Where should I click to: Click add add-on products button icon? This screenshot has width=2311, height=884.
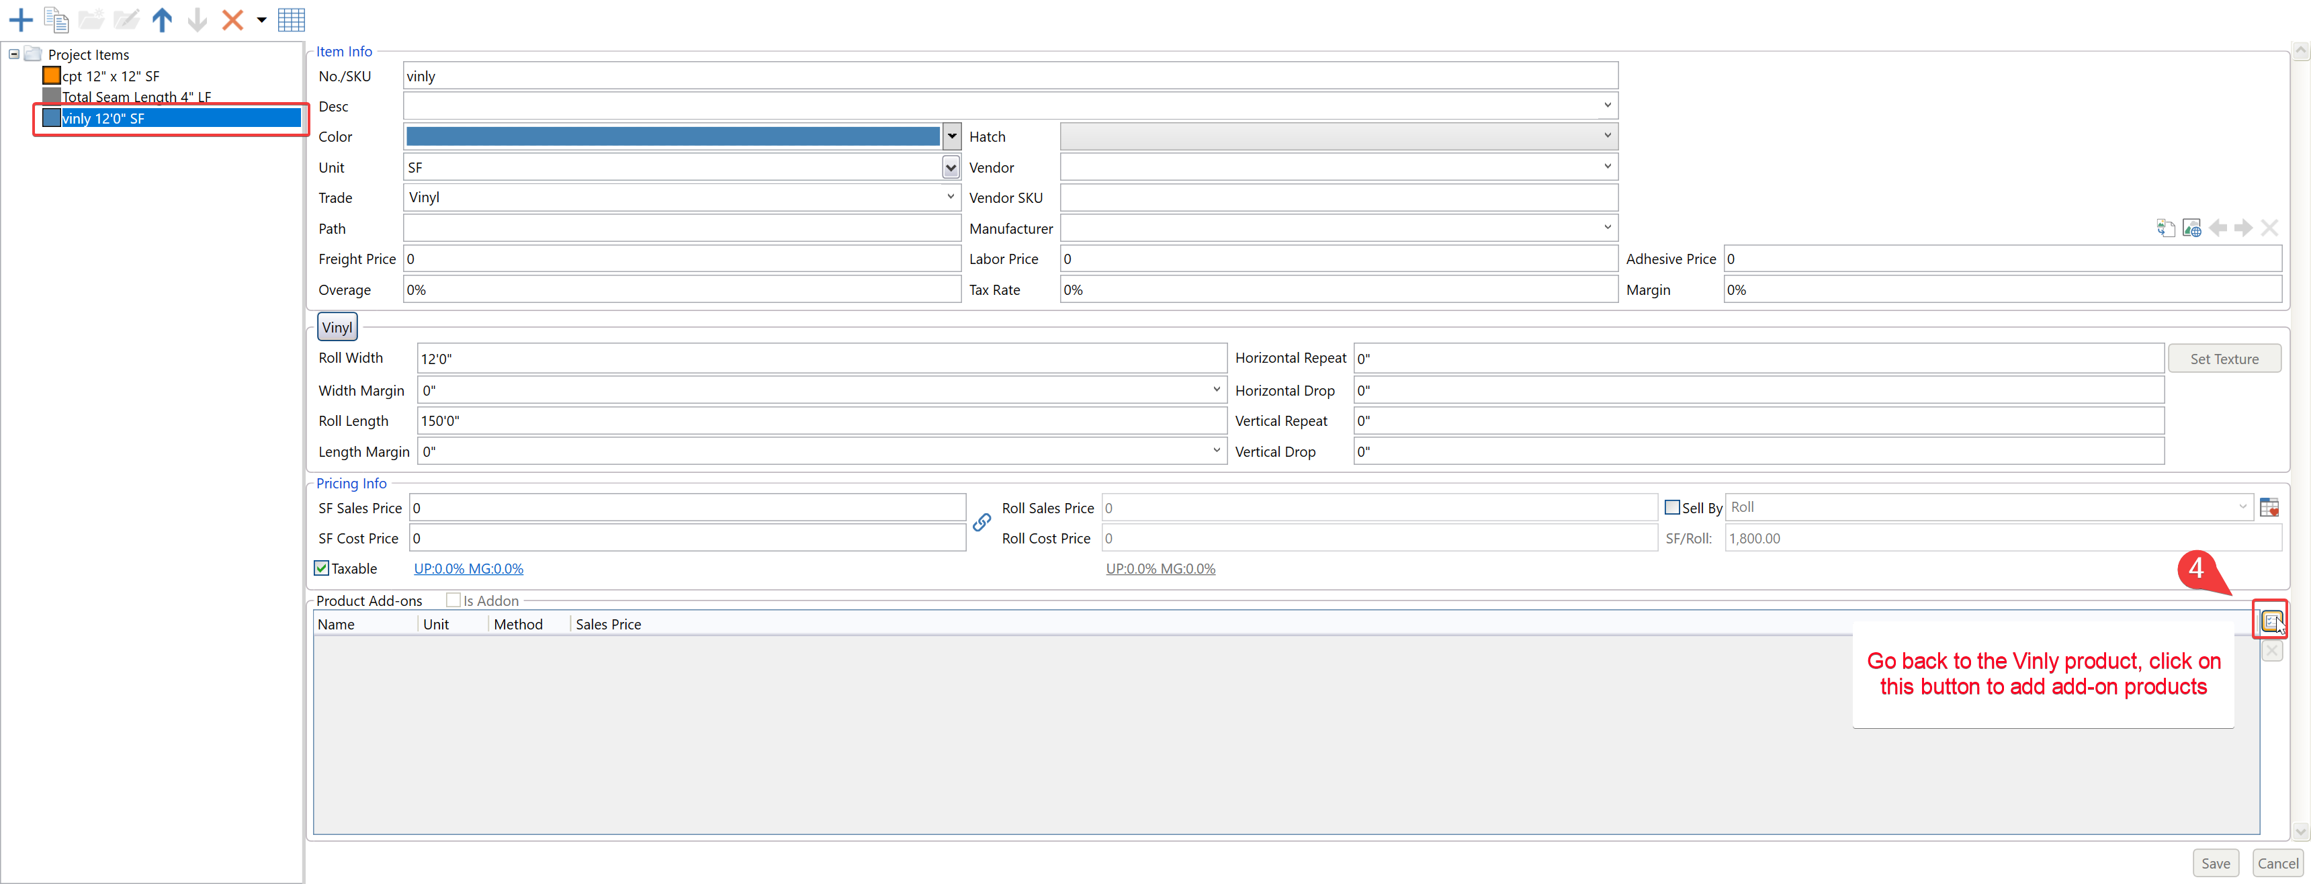click(2271, 620)
